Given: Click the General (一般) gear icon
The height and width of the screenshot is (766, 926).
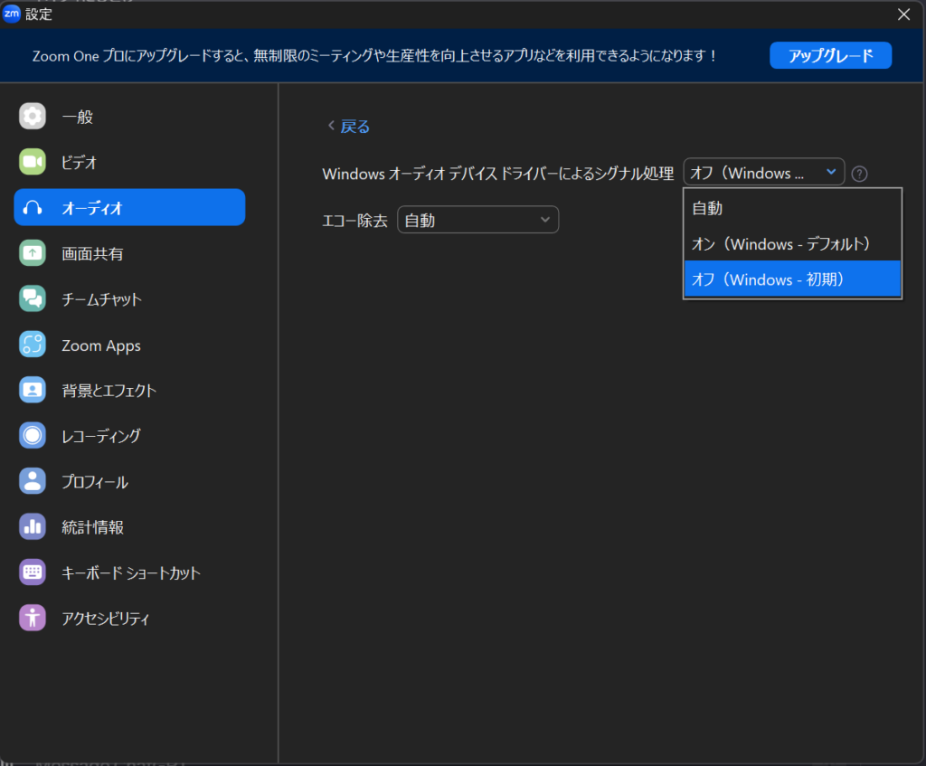Looking at the screenshot, I should click(33, 116).
